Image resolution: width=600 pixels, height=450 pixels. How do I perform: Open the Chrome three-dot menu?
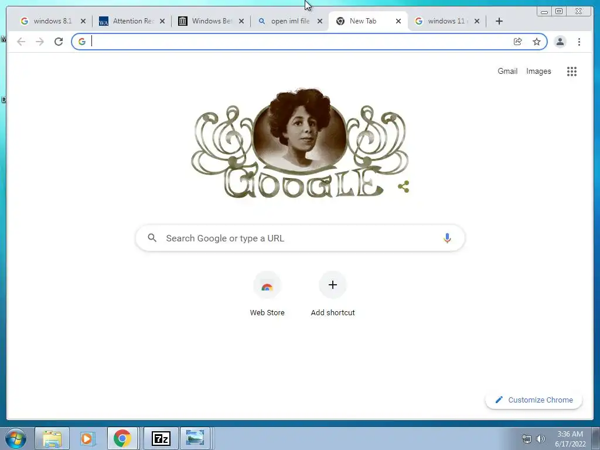click(x=579, y=42)
